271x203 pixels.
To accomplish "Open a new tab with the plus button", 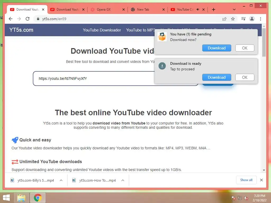I will pos(214,10).
